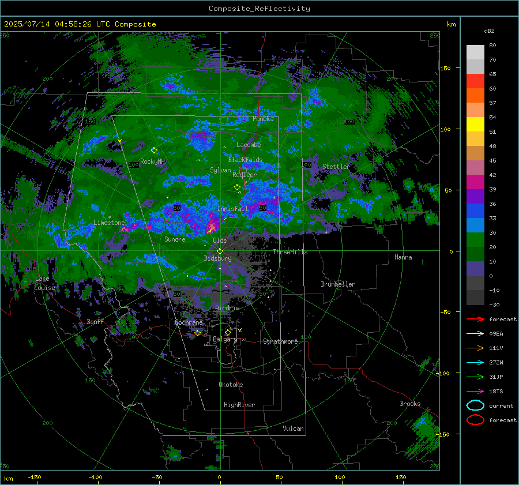The width and height of the screenshot is (519, 485).
Task: Click the Banff label
Action: (x=95, y=321)
